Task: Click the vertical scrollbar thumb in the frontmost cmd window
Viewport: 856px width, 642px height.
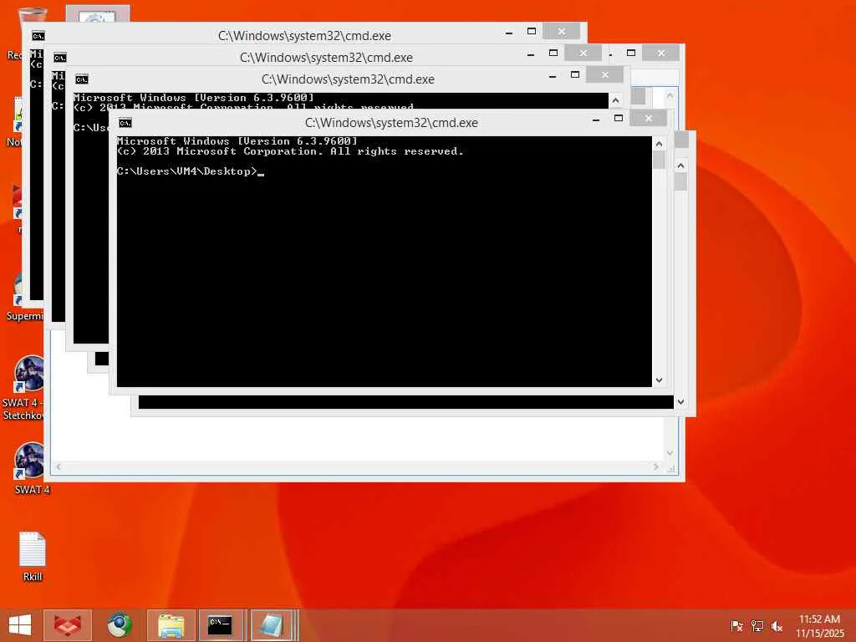Action: coord(659,160)
